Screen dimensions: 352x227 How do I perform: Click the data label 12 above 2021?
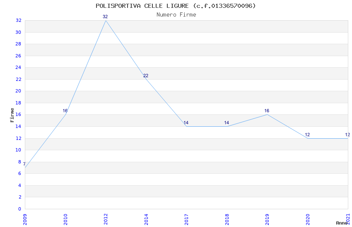point(347,135)
